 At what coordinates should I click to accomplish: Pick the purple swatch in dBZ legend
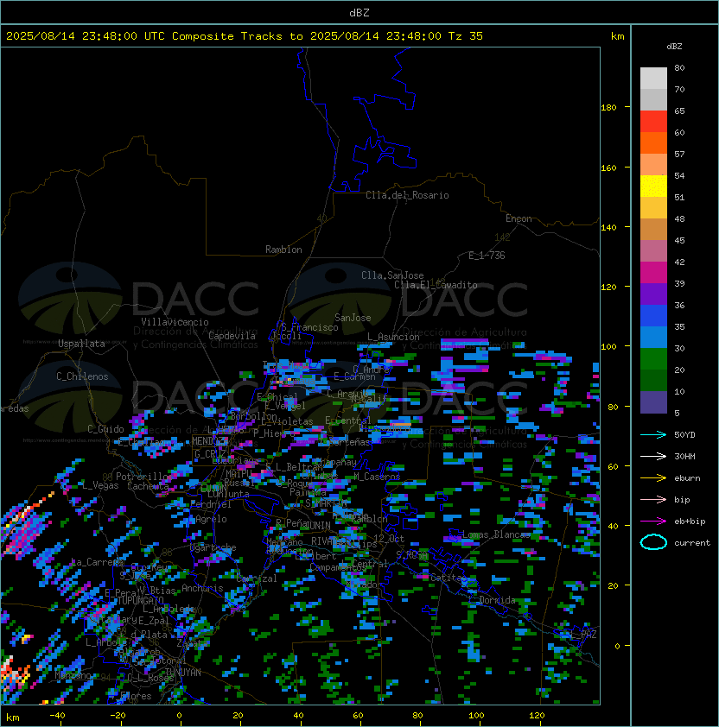(653, 294)
